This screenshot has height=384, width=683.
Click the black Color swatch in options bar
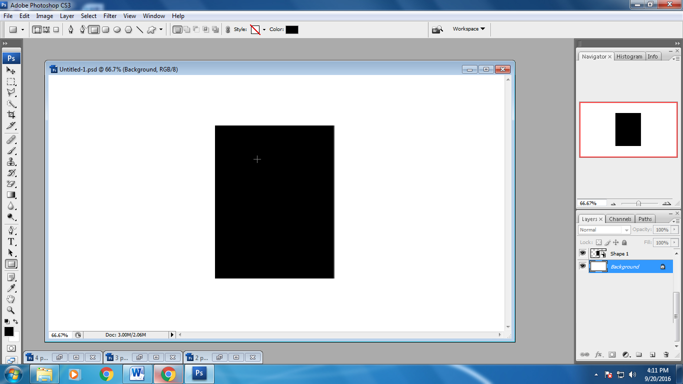(292, 29)
